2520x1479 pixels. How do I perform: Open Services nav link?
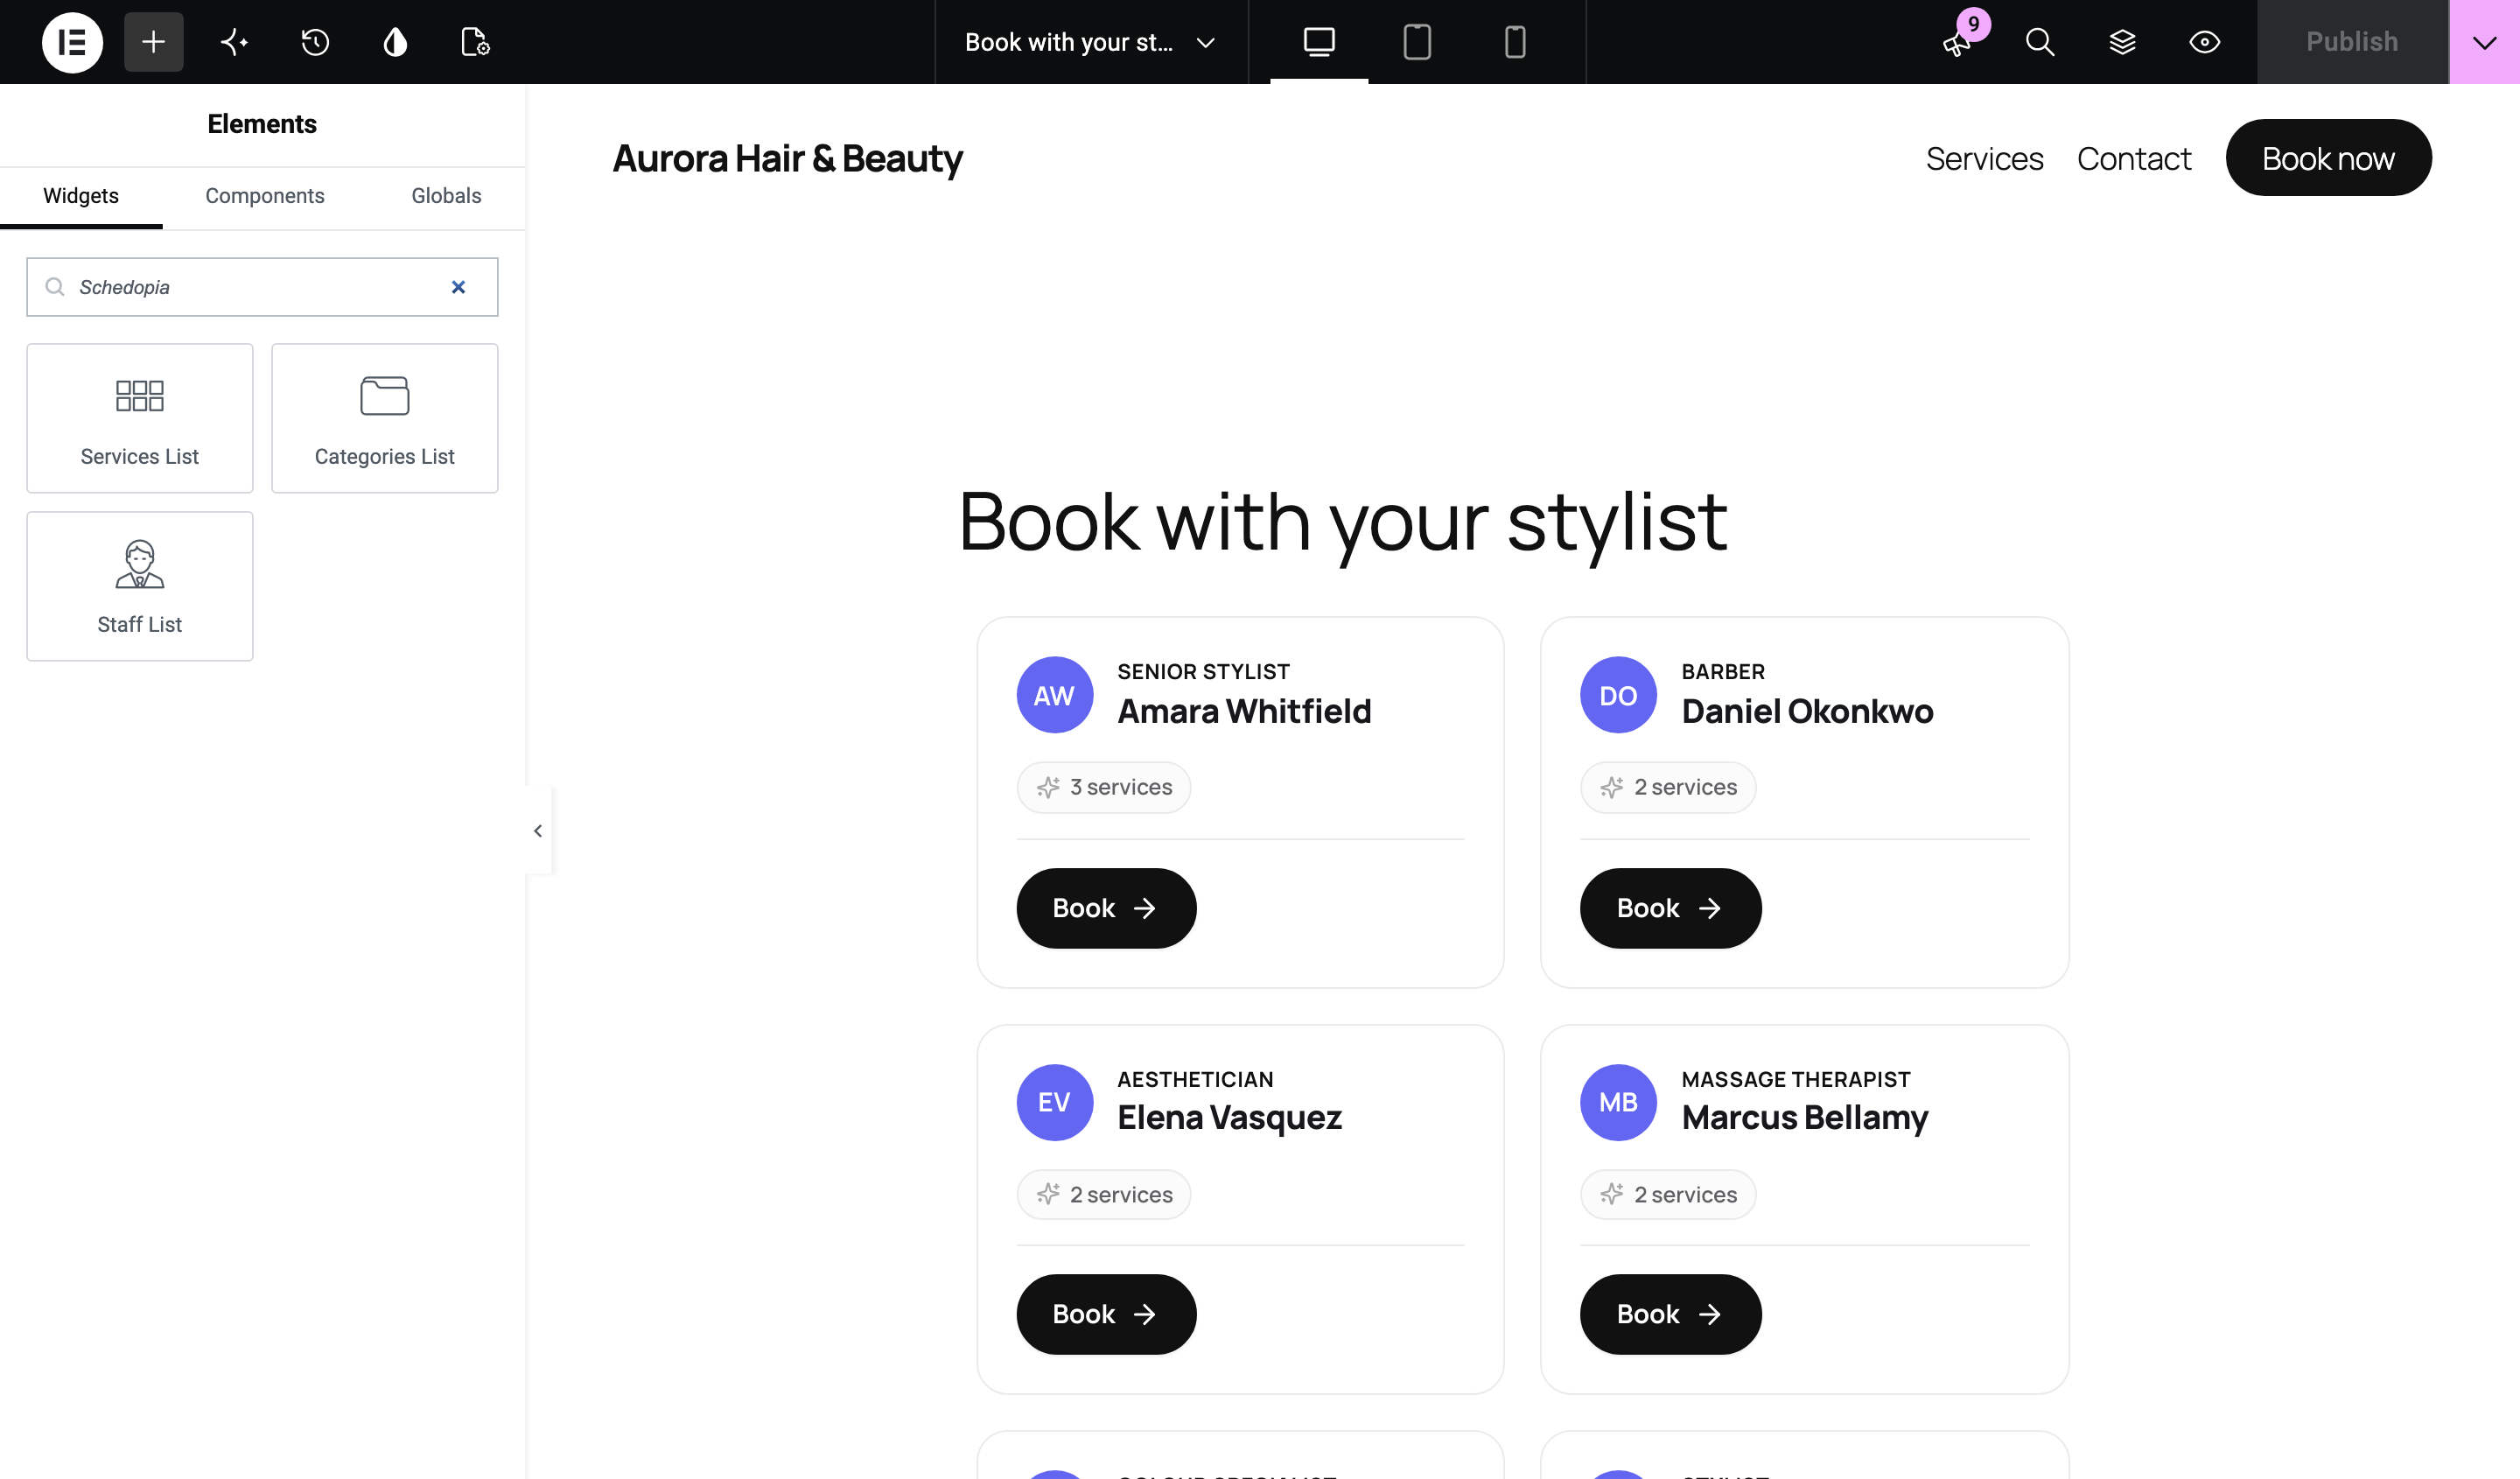tap(1984, 158)
